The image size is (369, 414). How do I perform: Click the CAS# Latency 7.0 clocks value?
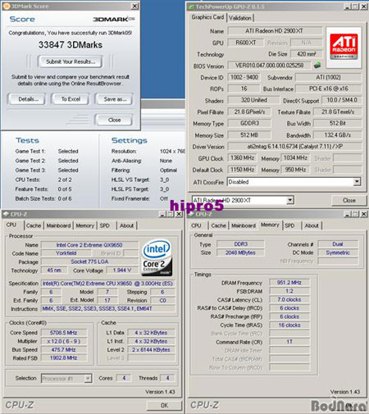[x=289, y=299]
